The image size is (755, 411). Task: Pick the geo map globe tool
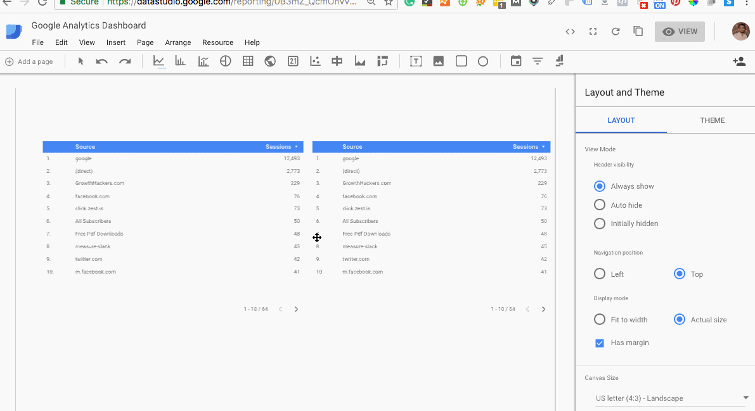pyautogui.click(x=270, y=61)
